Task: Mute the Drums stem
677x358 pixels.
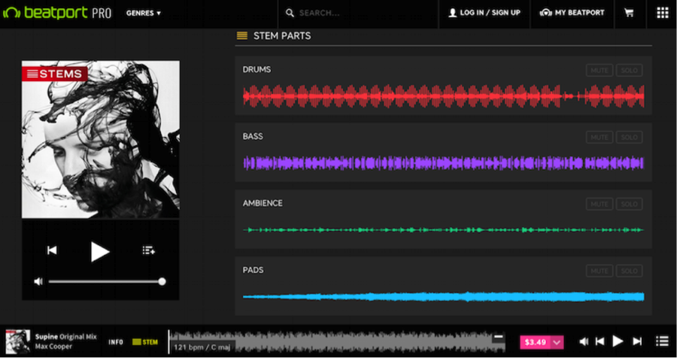Action: point(600,71)
